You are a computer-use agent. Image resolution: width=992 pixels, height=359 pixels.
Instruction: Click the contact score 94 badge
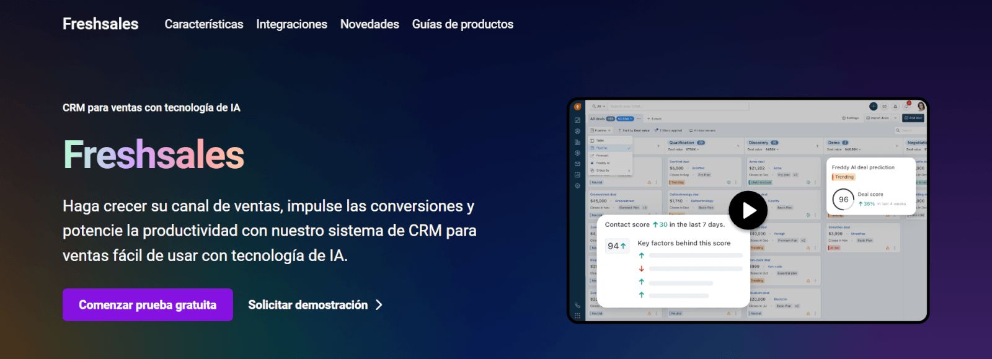[617, 246]
